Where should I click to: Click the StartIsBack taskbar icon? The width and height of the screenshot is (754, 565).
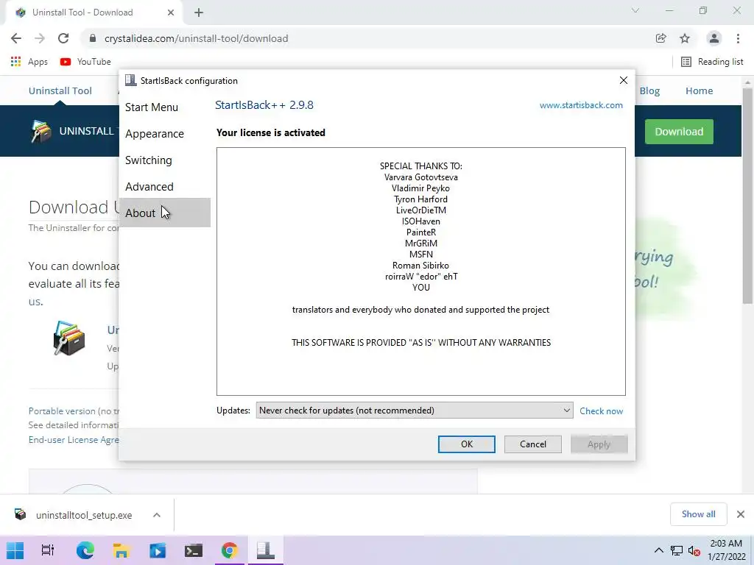265,550
